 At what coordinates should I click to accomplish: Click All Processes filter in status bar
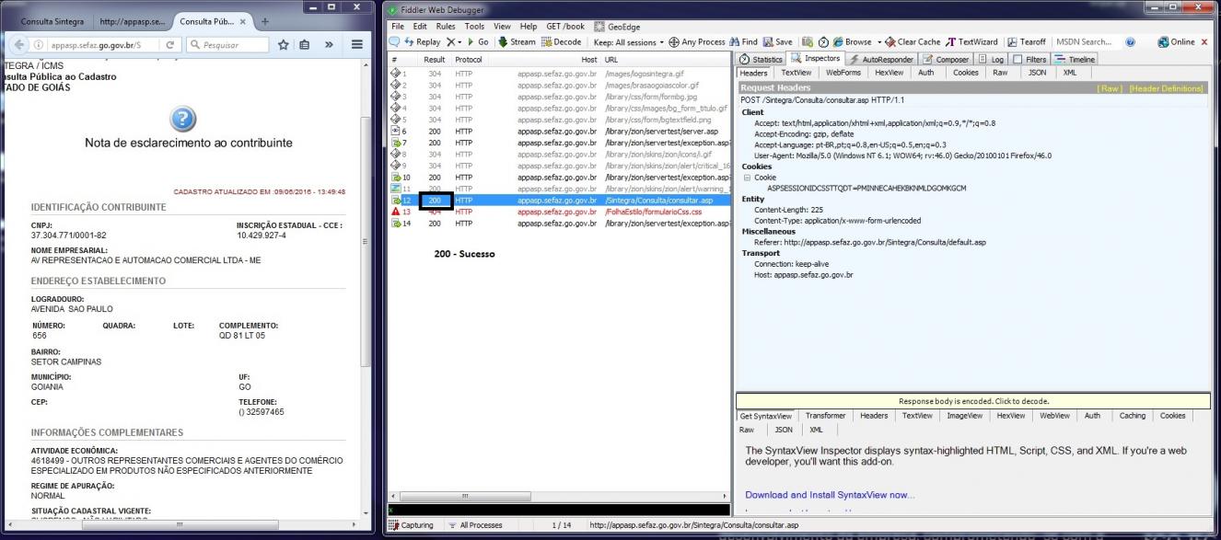474,525
